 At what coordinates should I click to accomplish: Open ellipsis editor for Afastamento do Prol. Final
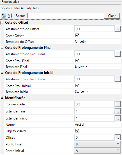coord(118,54)
